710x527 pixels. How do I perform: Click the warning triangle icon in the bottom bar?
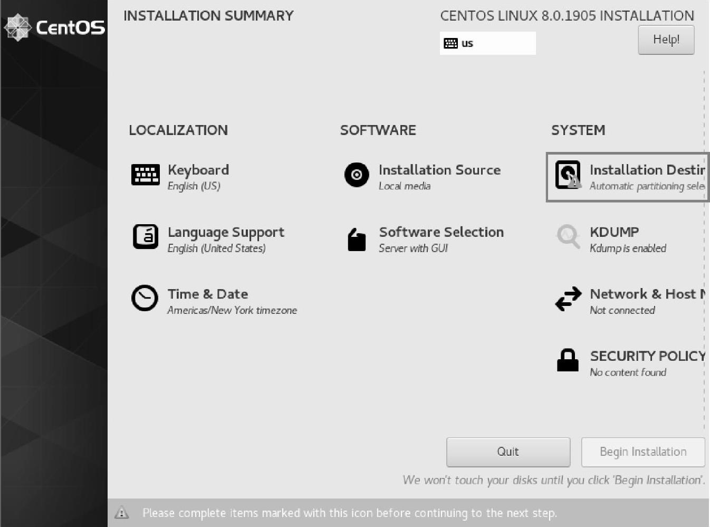[122, 512]
